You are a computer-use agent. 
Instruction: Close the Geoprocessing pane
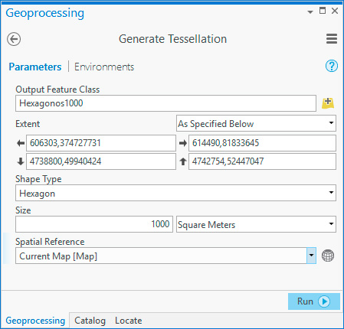tap(335, 11)
